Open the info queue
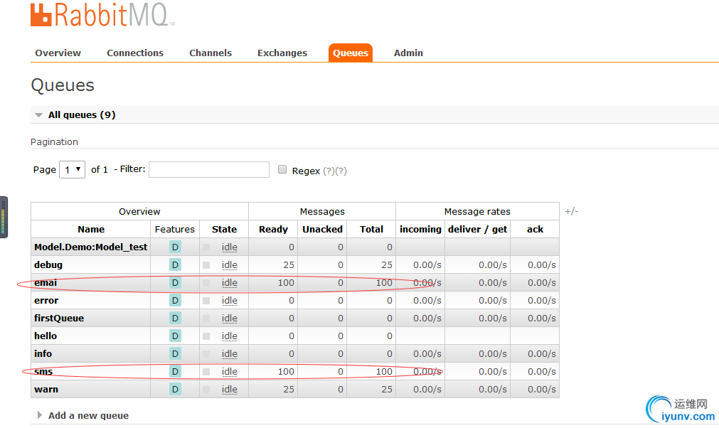The image size is (719, 428). (x=43, y=354)
